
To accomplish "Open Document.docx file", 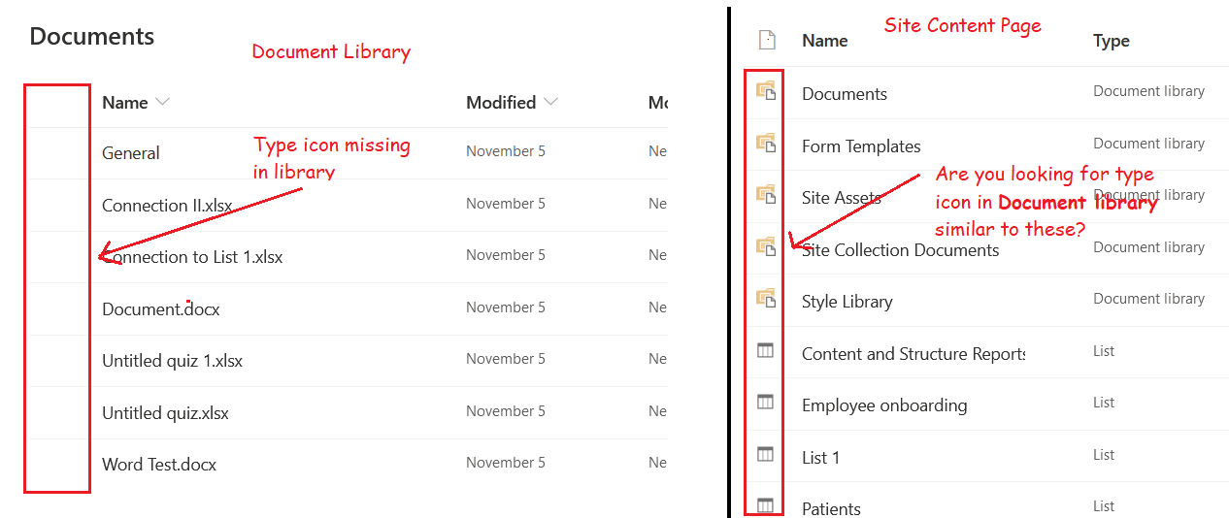I will (161, 309).
